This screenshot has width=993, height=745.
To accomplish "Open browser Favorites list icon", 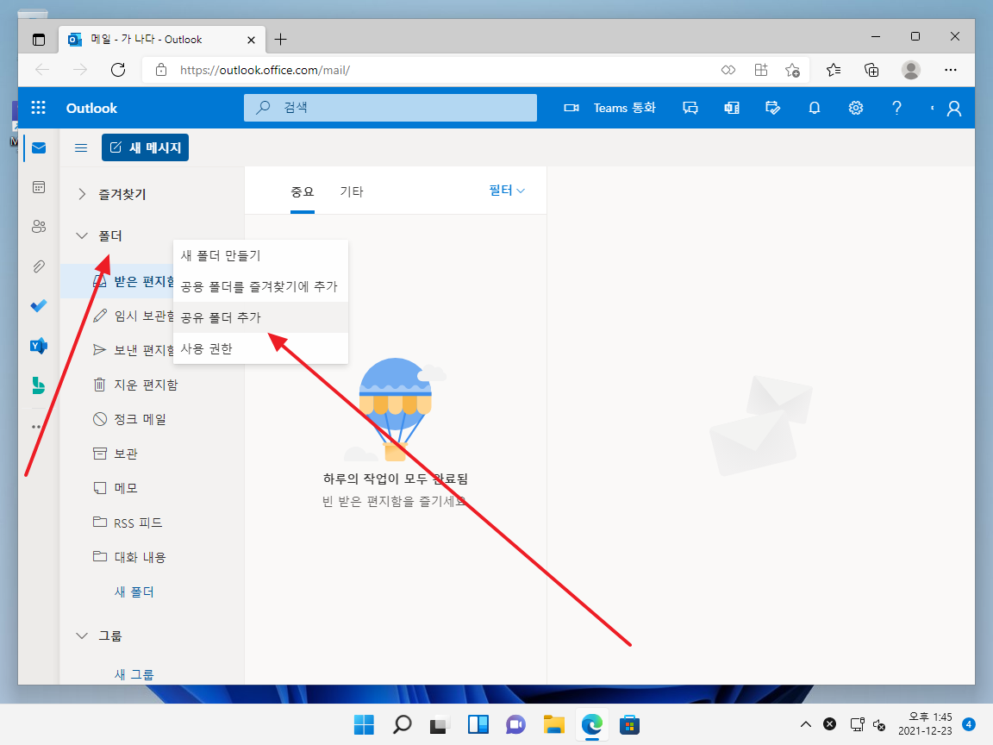I will (x=834, y=70).
